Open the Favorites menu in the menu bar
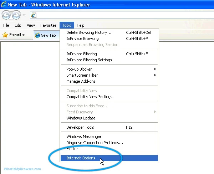Screen dimensions: 214x174 (48, 25)
